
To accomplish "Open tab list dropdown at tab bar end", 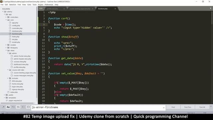I will click(x=211, y=8).
